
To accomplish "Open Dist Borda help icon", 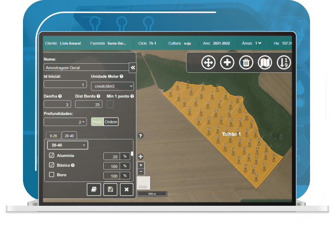I will click(x=99, y=96).
